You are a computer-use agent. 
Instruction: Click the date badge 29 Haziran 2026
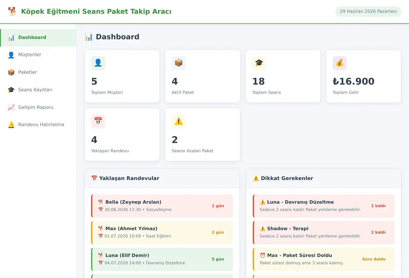[368, 12]
